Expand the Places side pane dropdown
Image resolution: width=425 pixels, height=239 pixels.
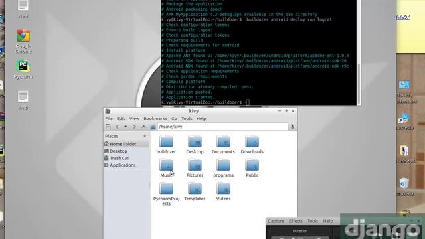click(145, 136)
